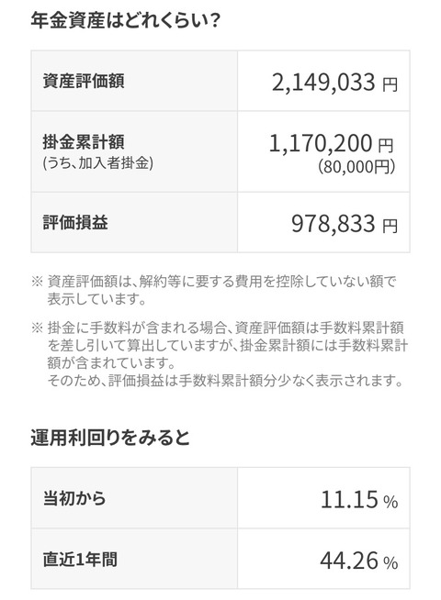Image resolution: width=441 pixels, height=600 pixels.
Task: Click the 評価損益 row label
Action: [75, 222]
